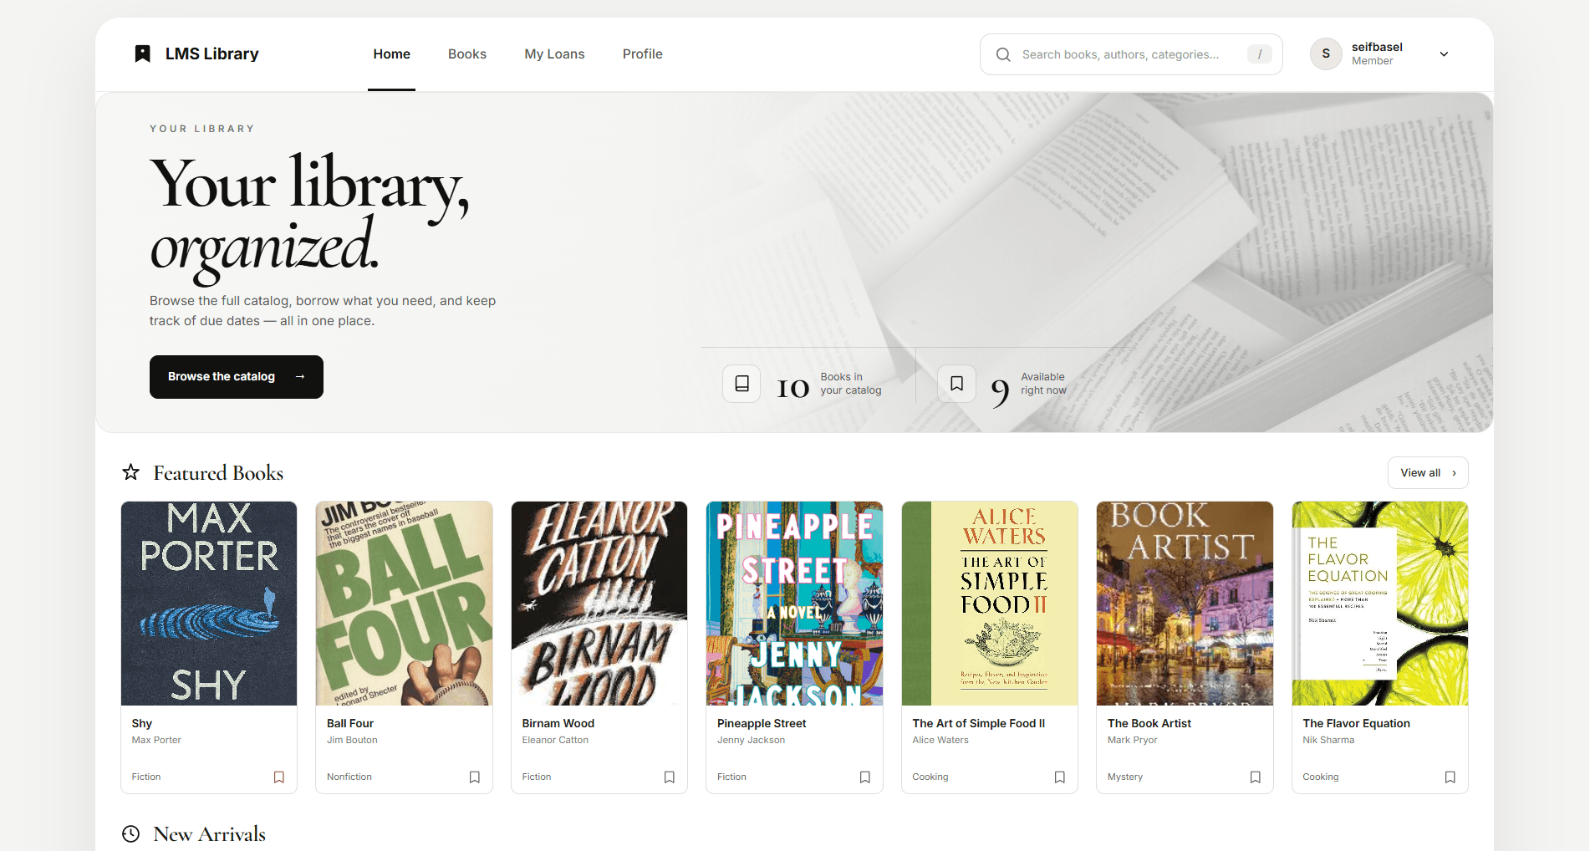Click the seifbasel username text
1590x851 pixels.
pos(1377,47)
